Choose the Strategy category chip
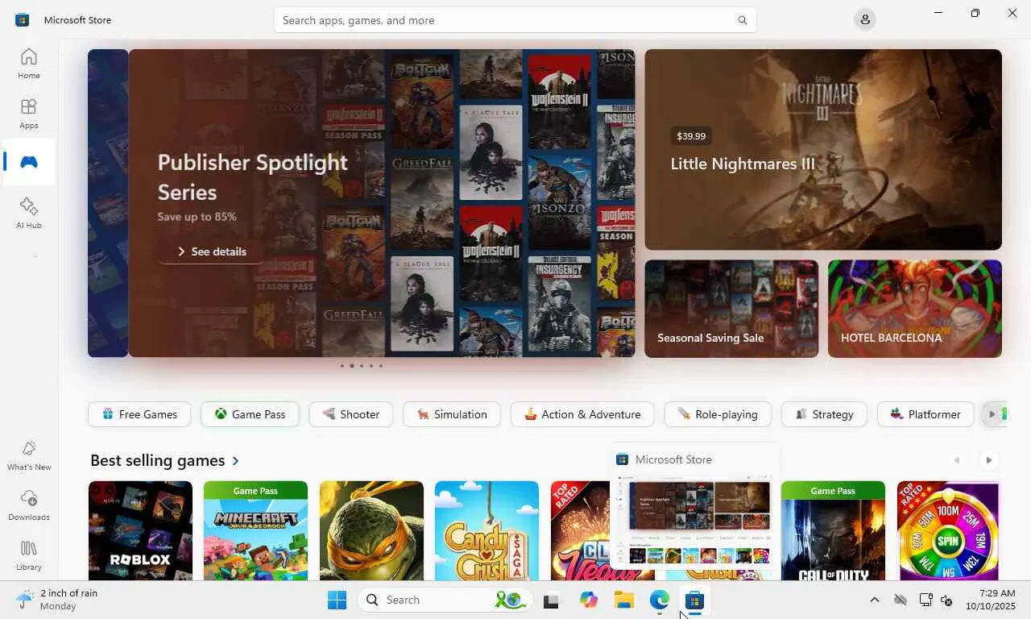 click(824, 414)
